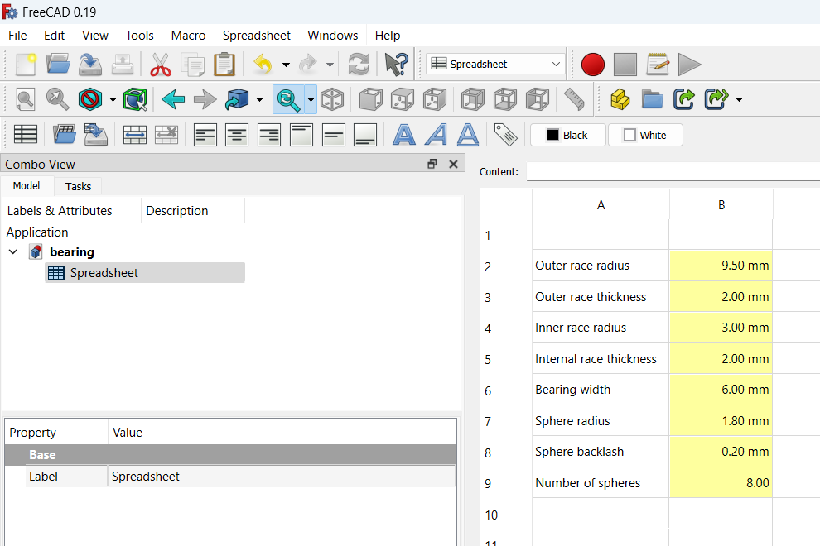Viewport: 820px width, 546px height.
Task: Start macro recording red circle
Action: [592, 65]
